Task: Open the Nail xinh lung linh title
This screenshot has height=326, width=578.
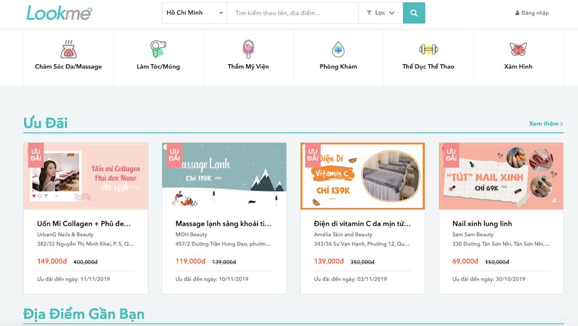Action: pyautogui.click(x=482, y=223)
